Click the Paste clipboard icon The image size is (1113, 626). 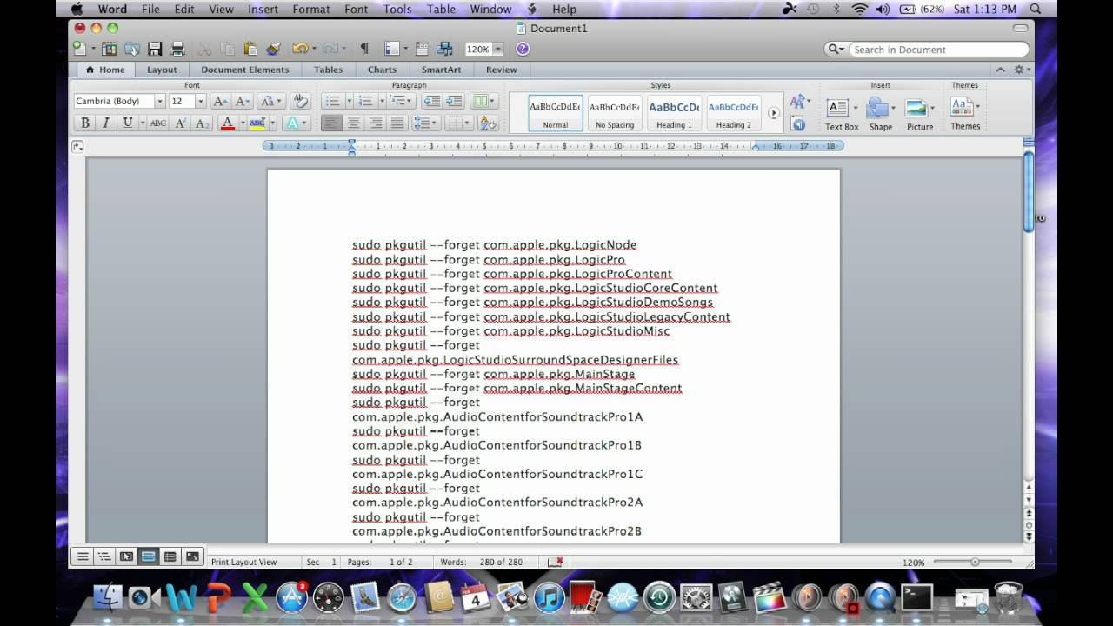click(250, 49)
